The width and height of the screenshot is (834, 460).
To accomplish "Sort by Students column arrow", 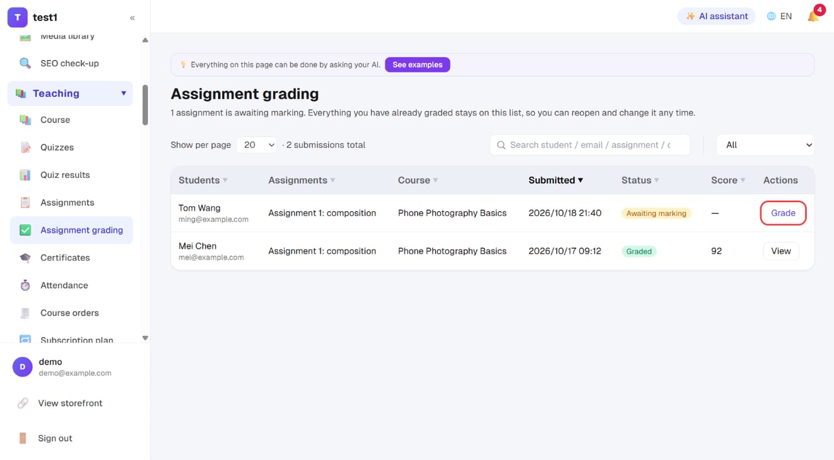I will coord(225,180).
